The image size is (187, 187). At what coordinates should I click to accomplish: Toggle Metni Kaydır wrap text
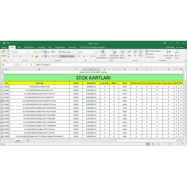click(x=65, y=52)
